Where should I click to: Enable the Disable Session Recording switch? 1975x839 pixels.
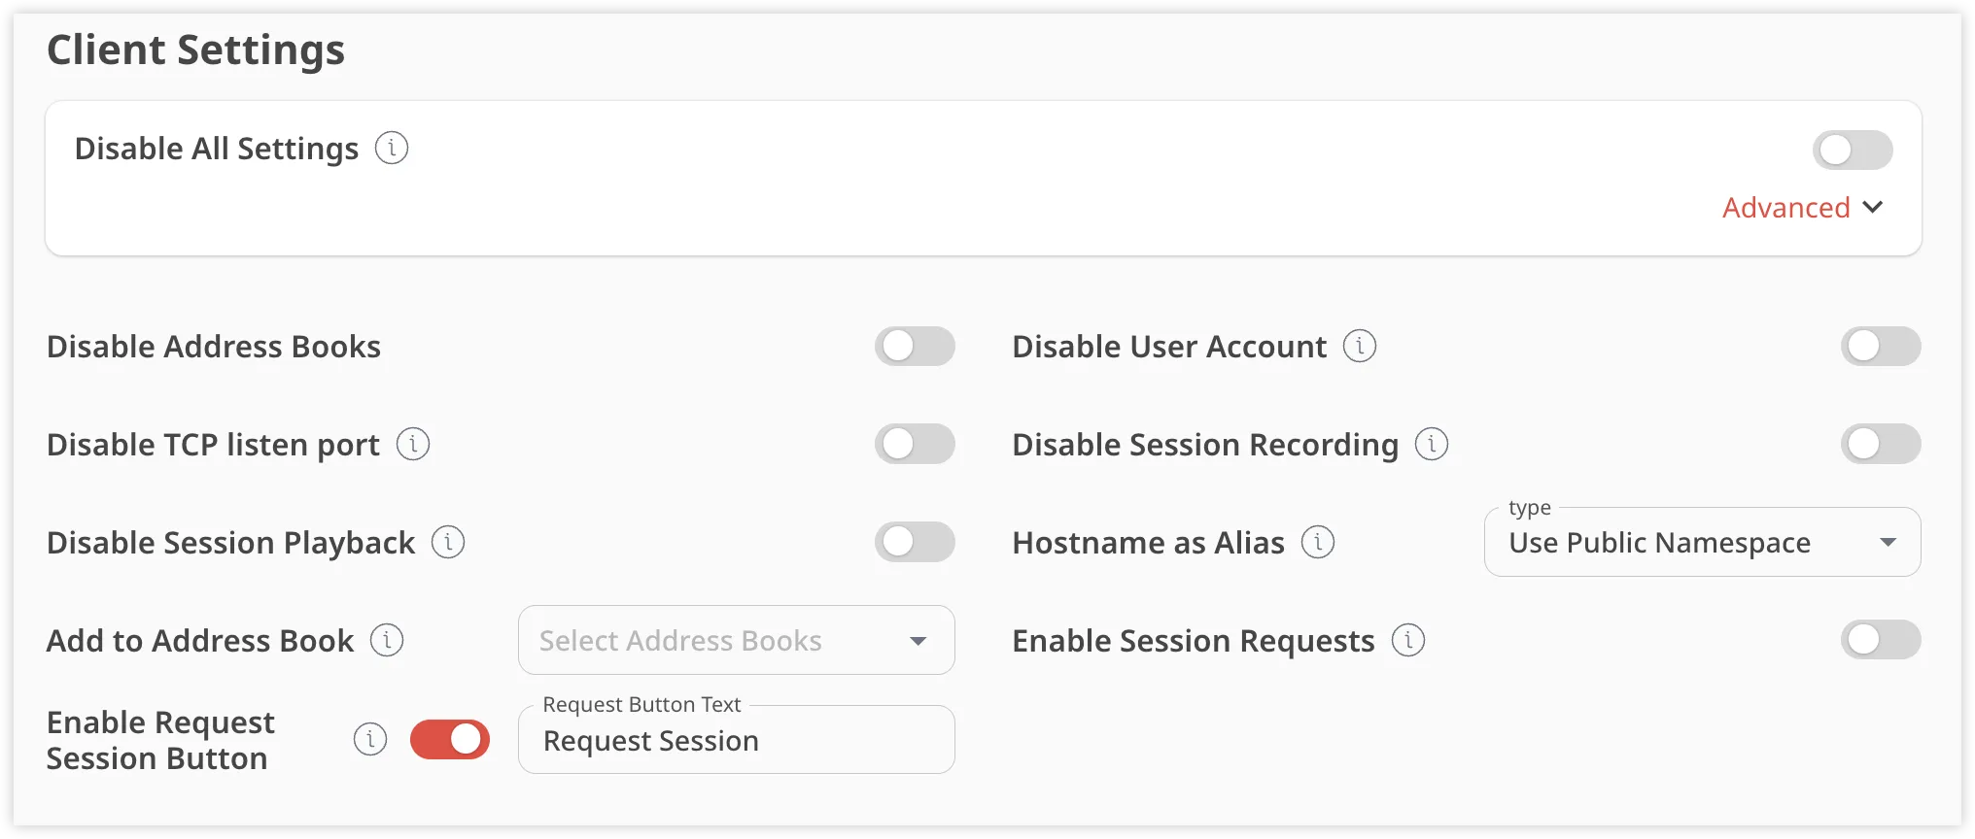[1880, 444]
